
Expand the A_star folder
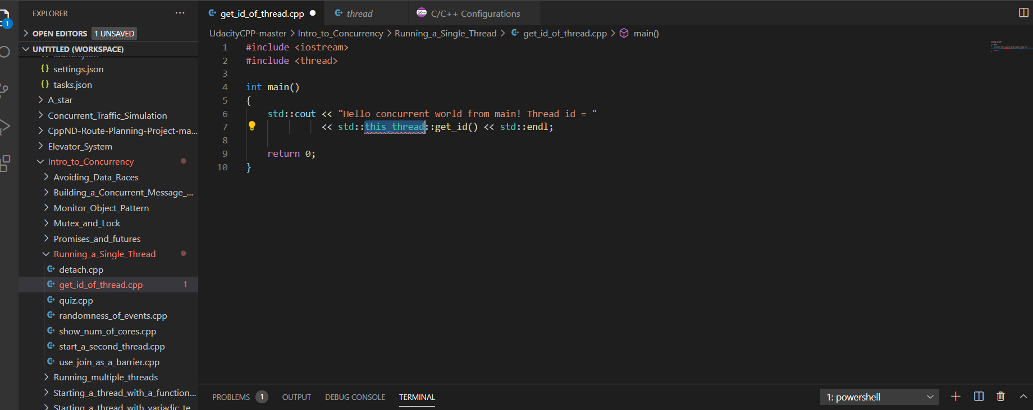point(60,100)
